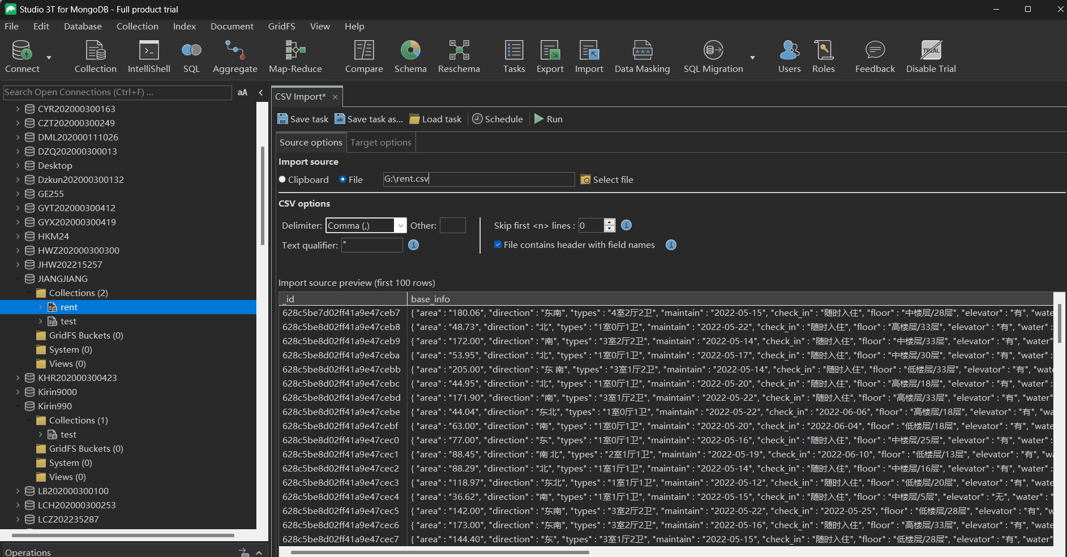The height and width of the screenshot is (557, 1067).
Task: Toggle File contains header with field names
Action: (498, 245)
